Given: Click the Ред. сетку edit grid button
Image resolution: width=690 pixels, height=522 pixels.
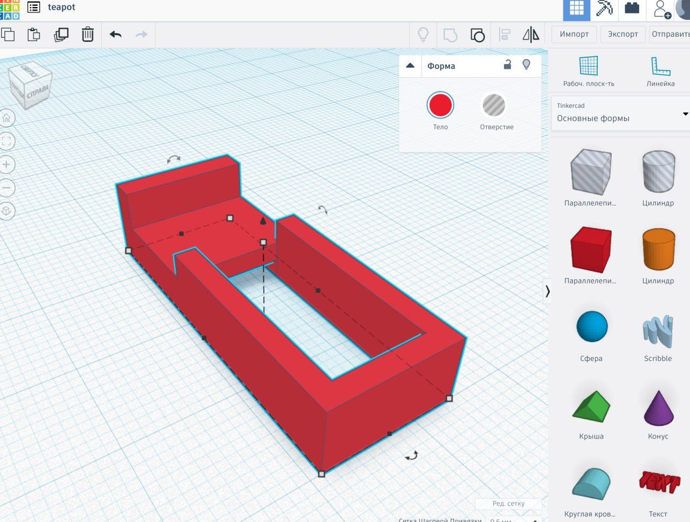Looking at the screenshot, I should click(508, 504).
